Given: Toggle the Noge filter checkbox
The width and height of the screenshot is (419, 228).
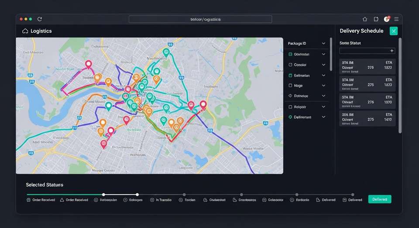Looking at the screenshot, I should tap(291, 85).
